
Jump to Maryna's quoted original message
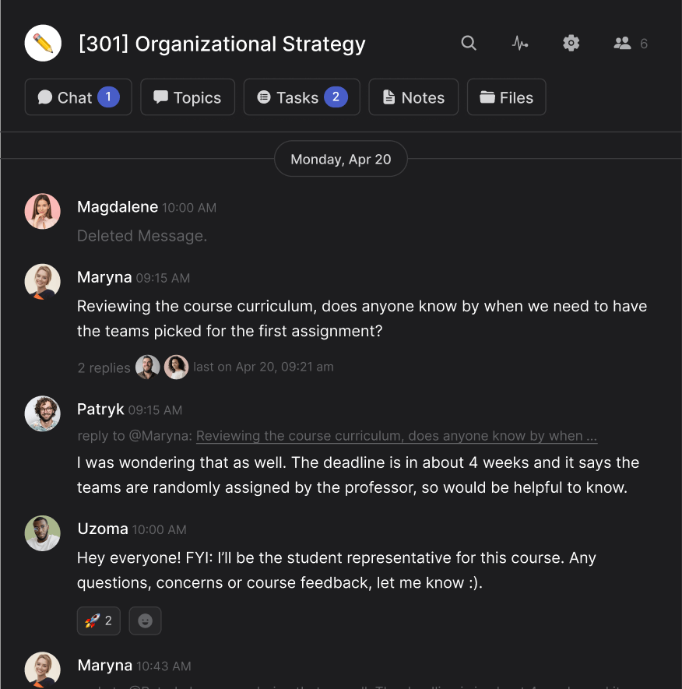396,436
